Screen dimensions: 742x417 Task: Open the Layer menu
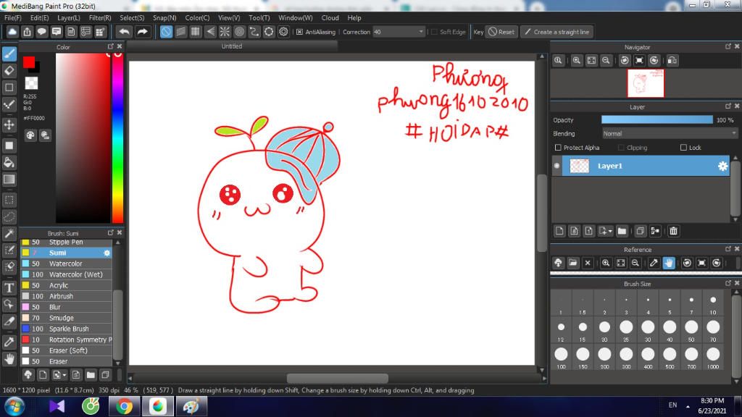click(69, 17)
